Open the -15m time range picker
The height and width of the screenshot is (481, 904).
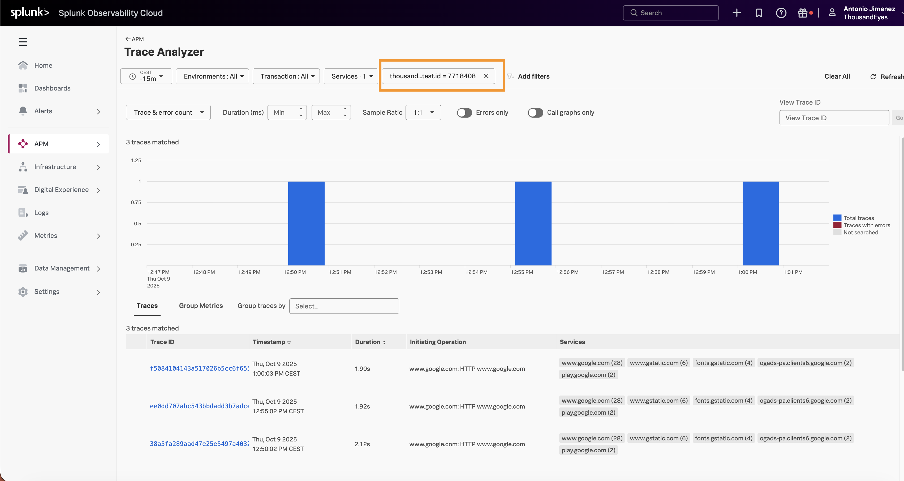pos(146,76)
